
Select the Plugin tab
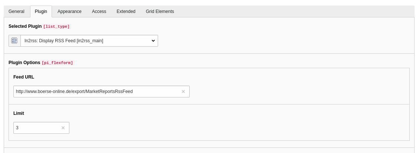tap(41, 11)
